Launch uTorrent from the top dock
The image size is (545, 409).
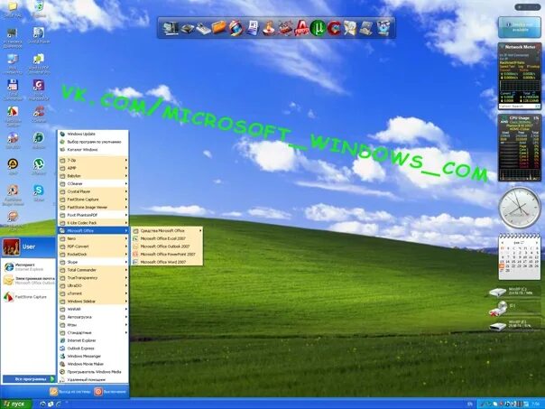pos(318,28)
